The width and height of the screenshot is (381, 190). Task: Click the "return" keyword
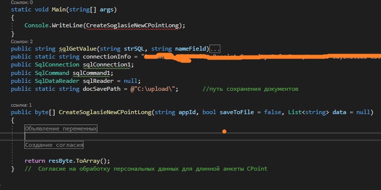[x=35, y=161]
